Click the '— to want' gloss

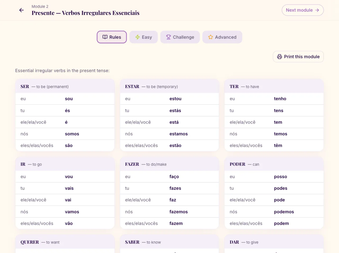click(x=51, y=242)
